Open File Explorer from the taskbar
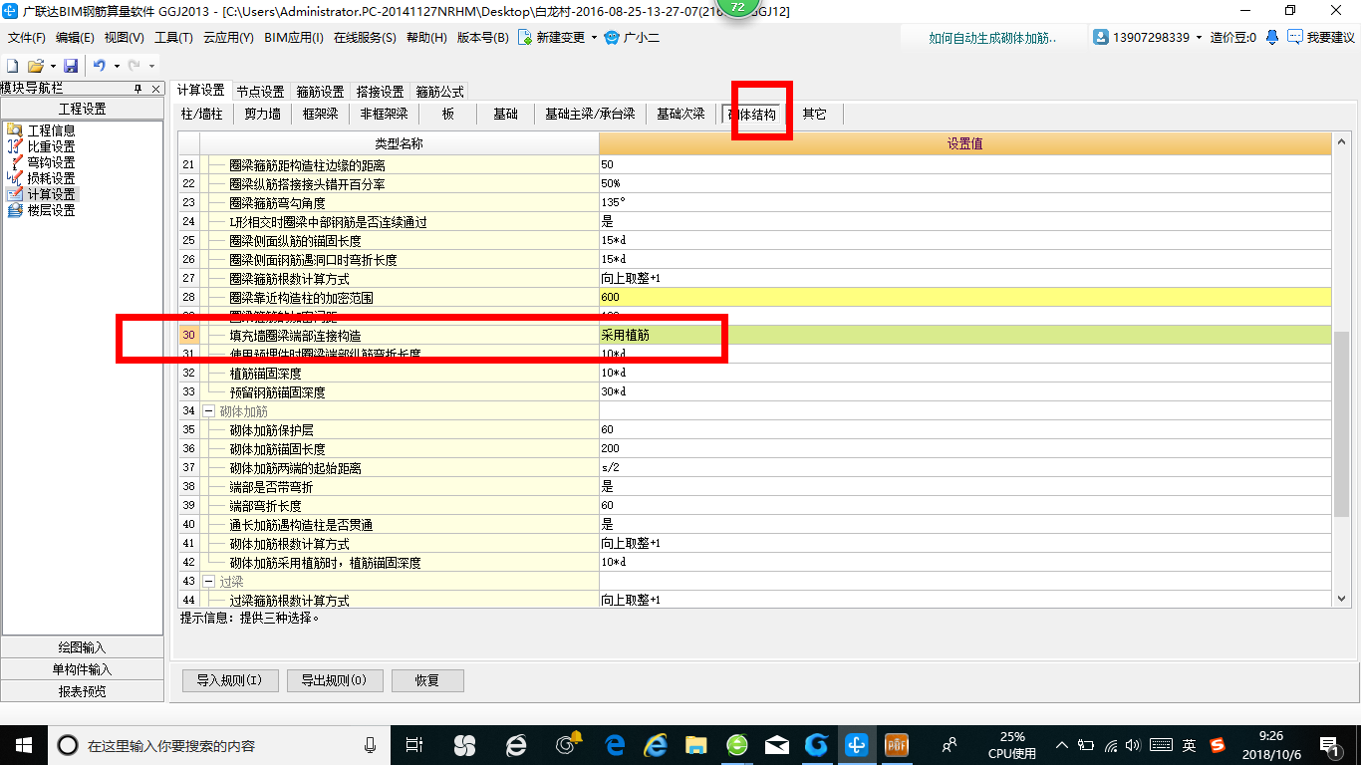Image resolution: width=1361 pixels, height=765 pixels. point(695,744)
